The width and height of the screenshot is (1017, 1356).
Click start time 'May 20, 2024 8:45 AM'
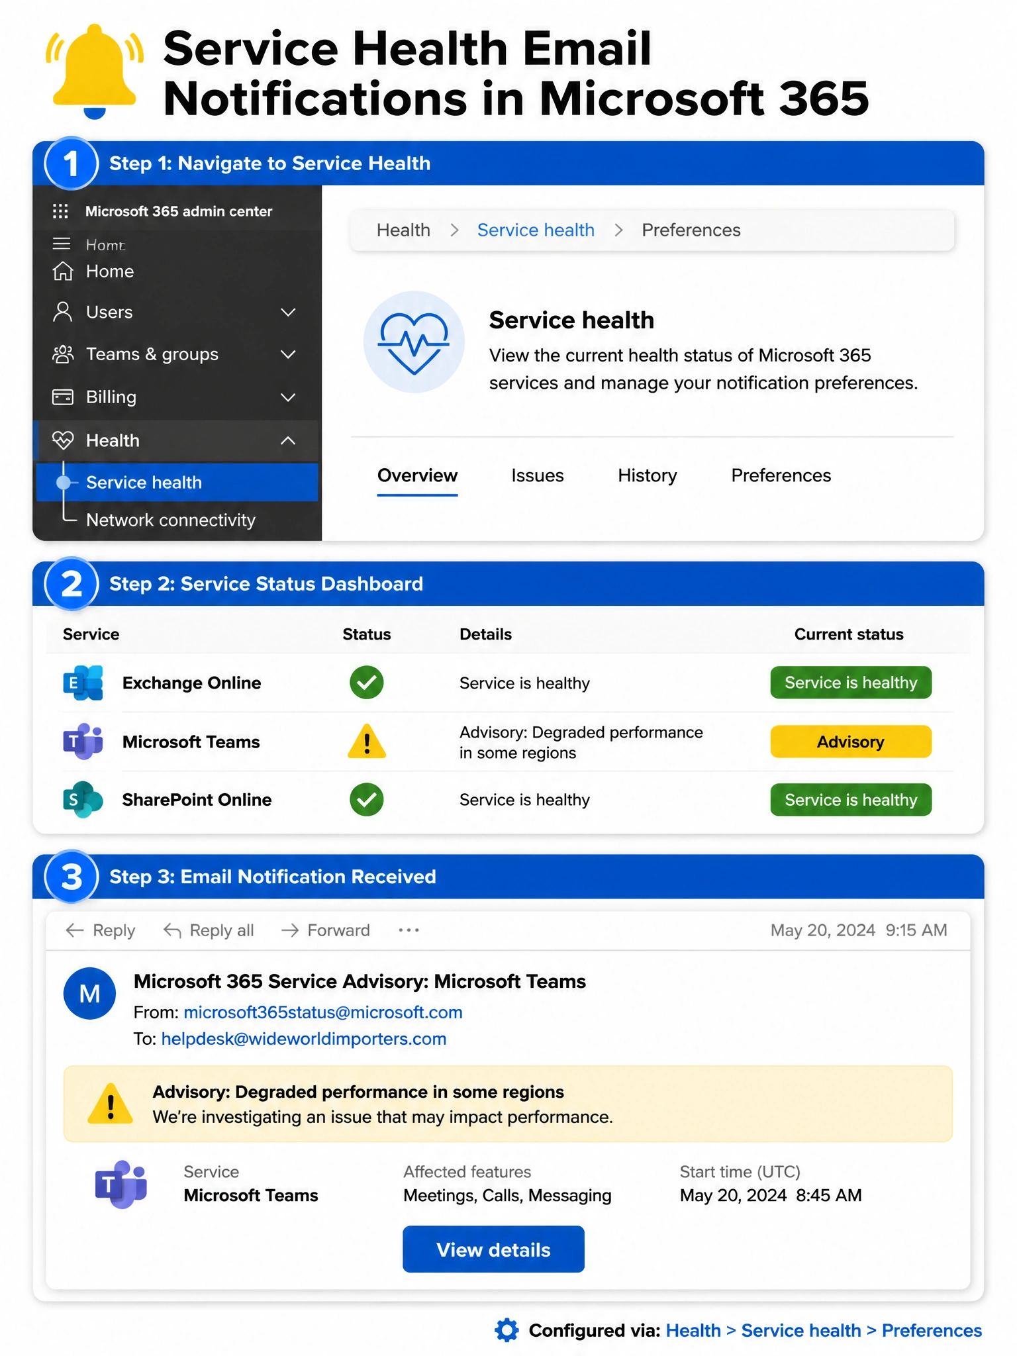click(x=771, y=1195)
